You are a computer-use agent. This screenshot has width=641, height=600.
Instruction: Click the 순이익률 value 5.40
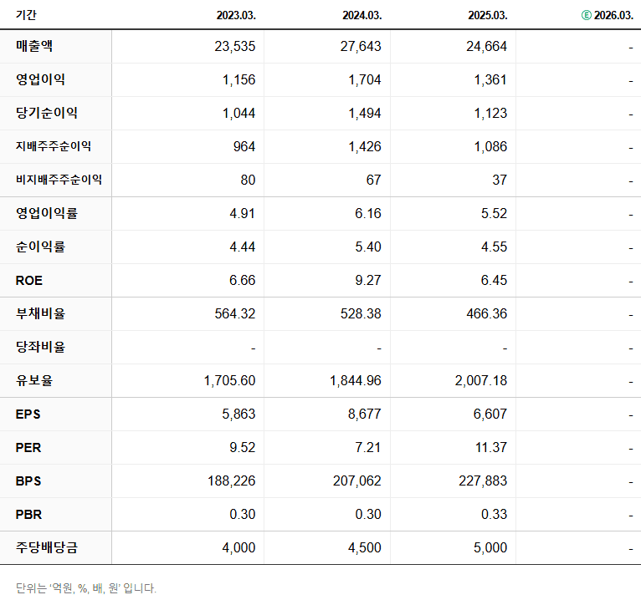pyautogui.click(x=368, y=247)
